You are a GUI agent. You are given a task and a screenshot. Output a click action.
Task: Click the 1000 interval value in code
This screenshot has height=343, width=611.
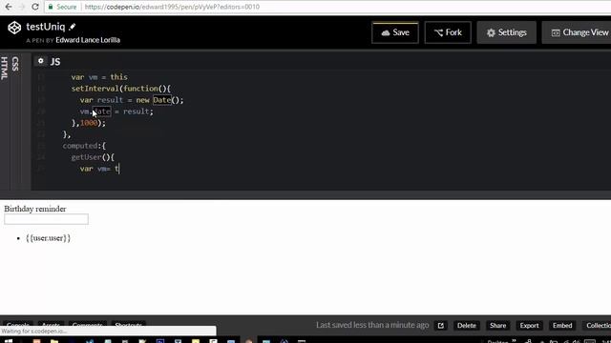click(89, 123)
